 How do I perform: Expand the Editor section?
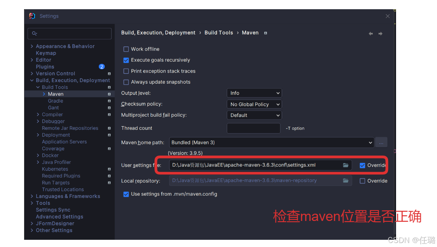pos(32,60)
